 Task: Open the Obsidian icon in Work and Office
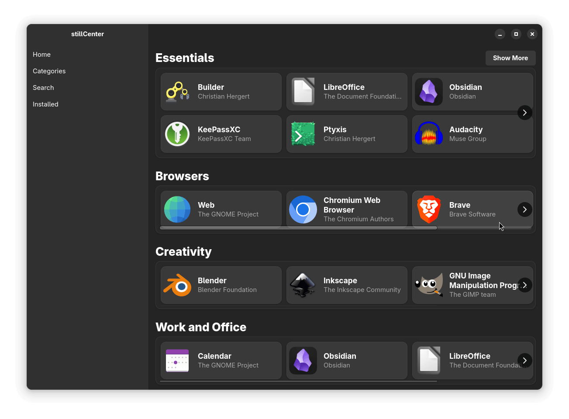pos(303,361)
